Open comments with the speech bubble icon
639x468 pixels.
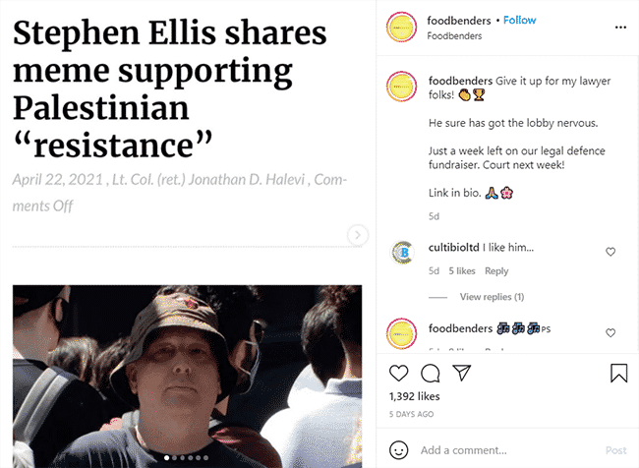430,373
